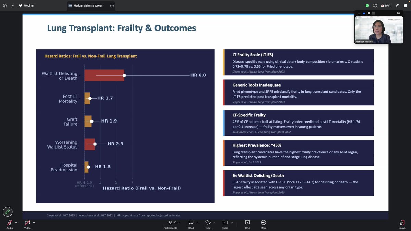Open the view layout icon at top right

point(405,5)
